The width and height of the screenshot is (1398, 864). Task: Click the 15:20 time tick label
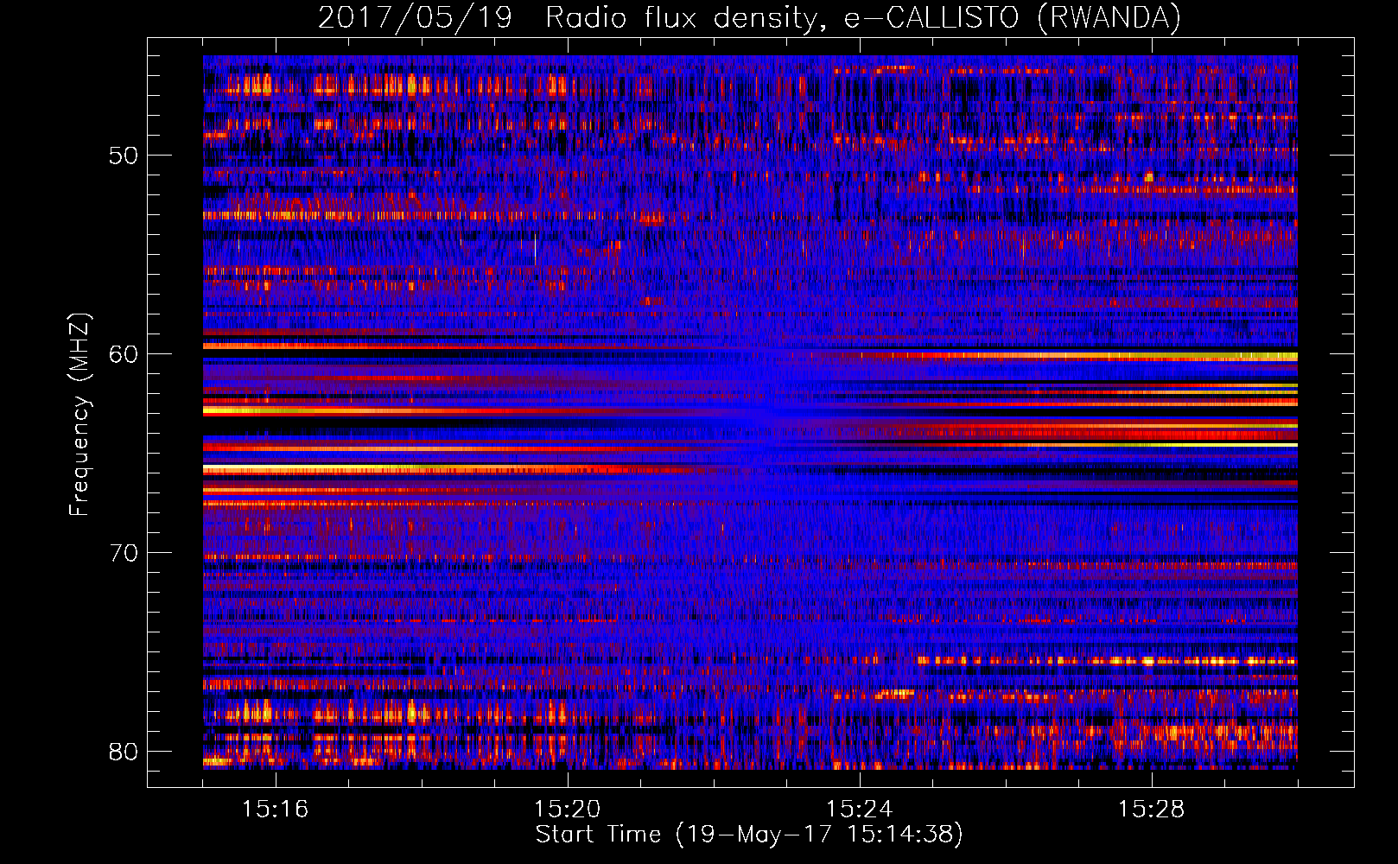(x=567, y=810)
